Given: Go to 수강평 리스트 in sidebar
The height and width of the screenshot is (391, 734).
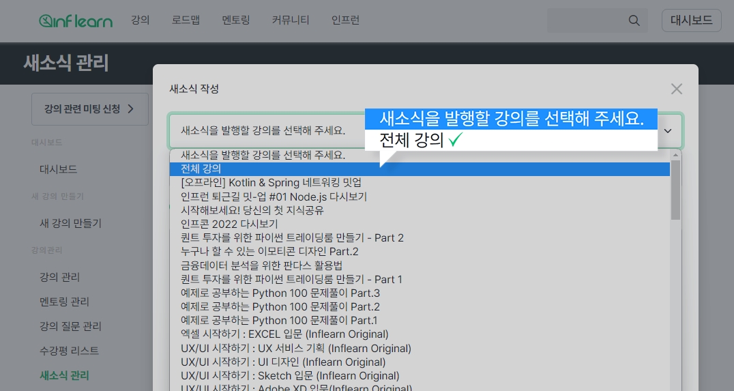Looking at the screenshot, I should pos(69,351).
